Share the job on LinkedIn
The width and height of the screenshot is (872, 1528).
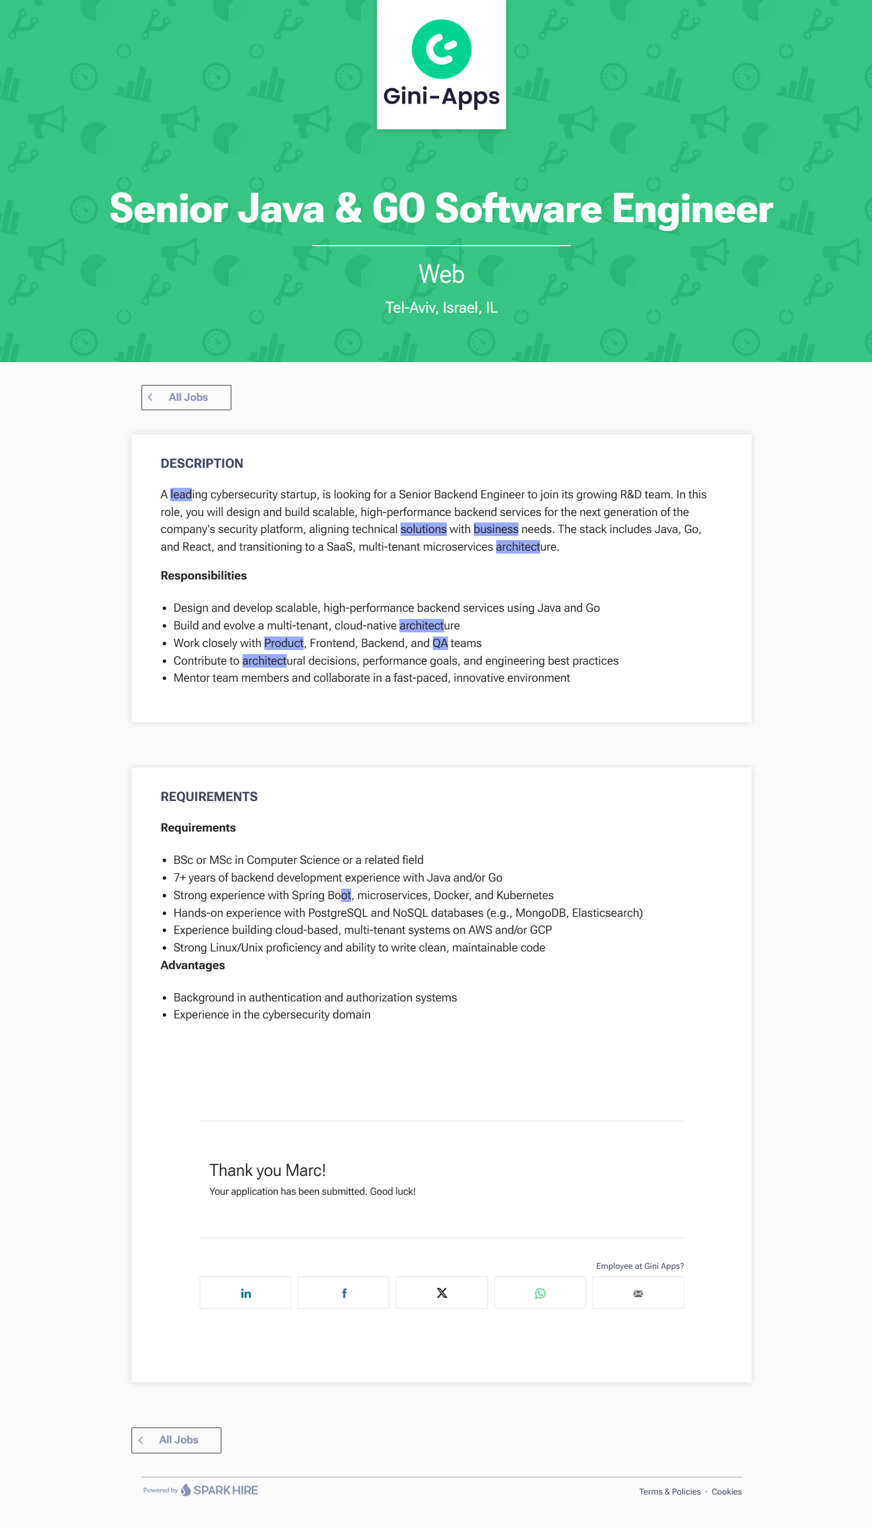coord(245,1292)
